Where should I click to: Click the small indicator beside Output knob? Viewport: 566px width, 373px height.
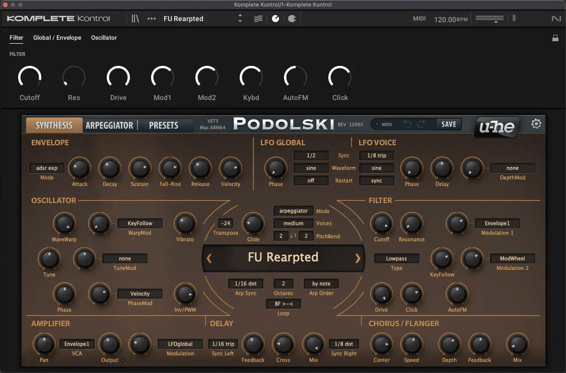(123, 360)
